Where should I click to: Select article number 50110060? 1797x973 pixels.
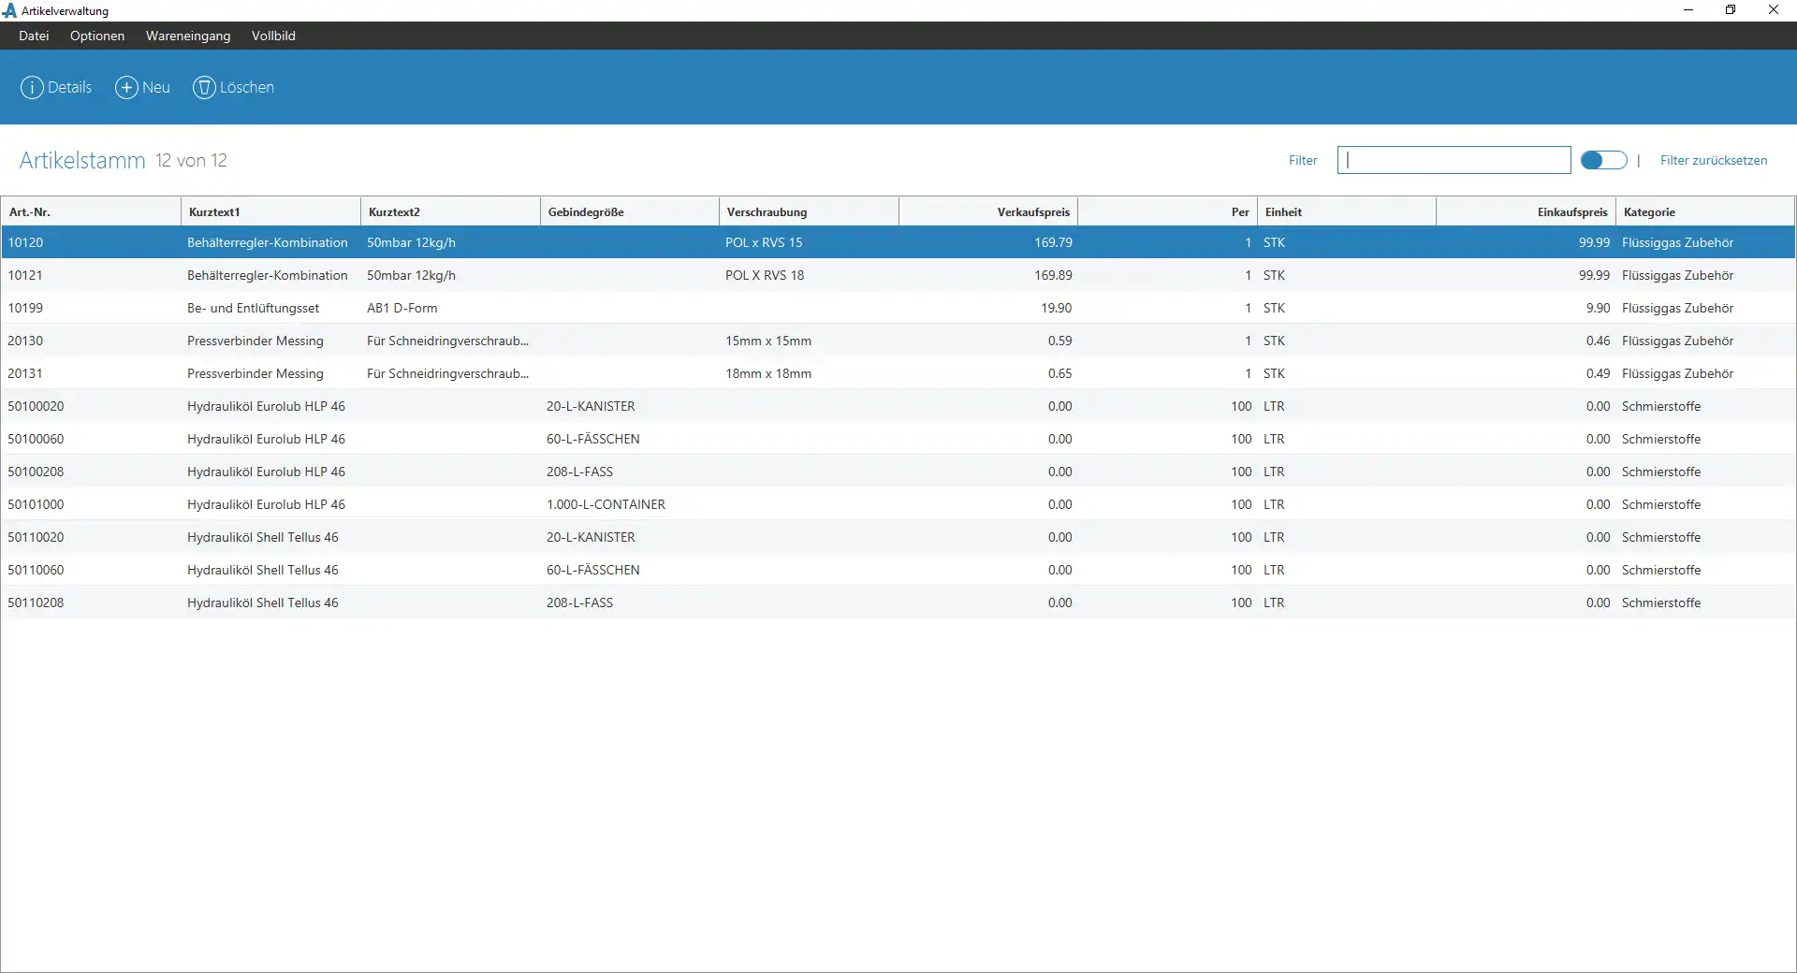36,570
